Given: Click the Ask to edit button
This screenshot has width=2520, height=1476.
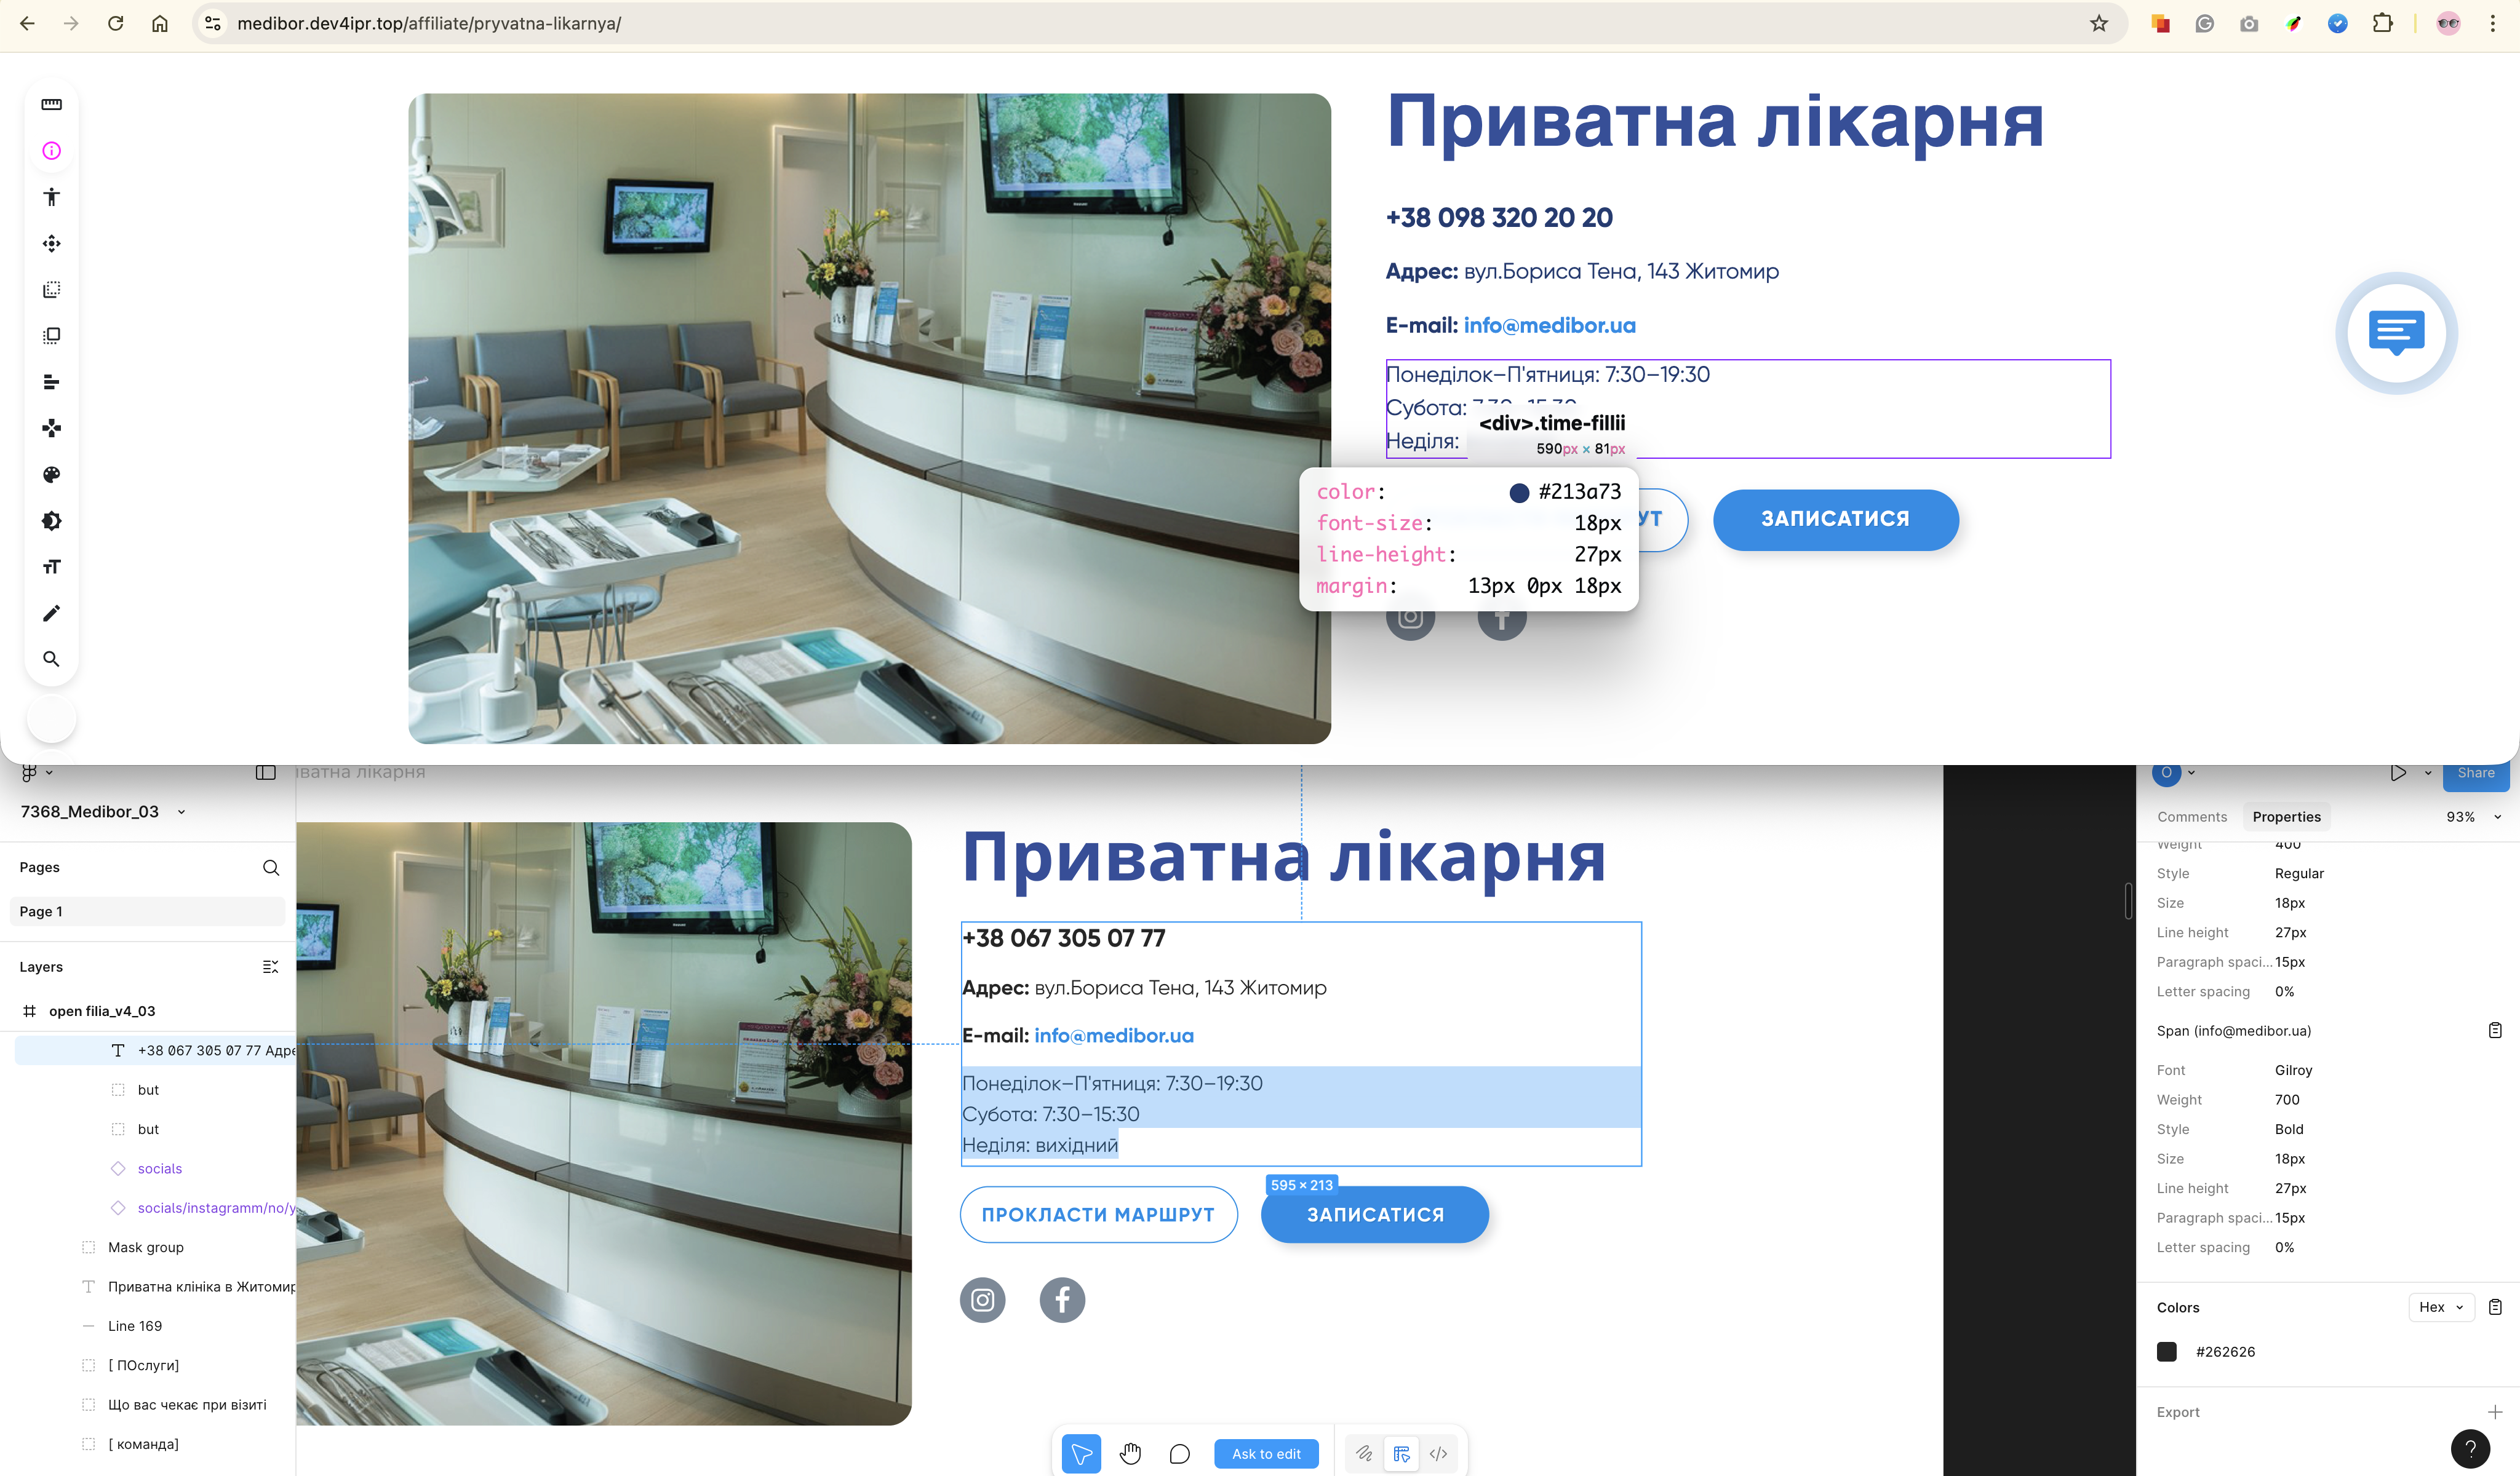Looking at the screenshot, I should (x=1266, y=1453).
